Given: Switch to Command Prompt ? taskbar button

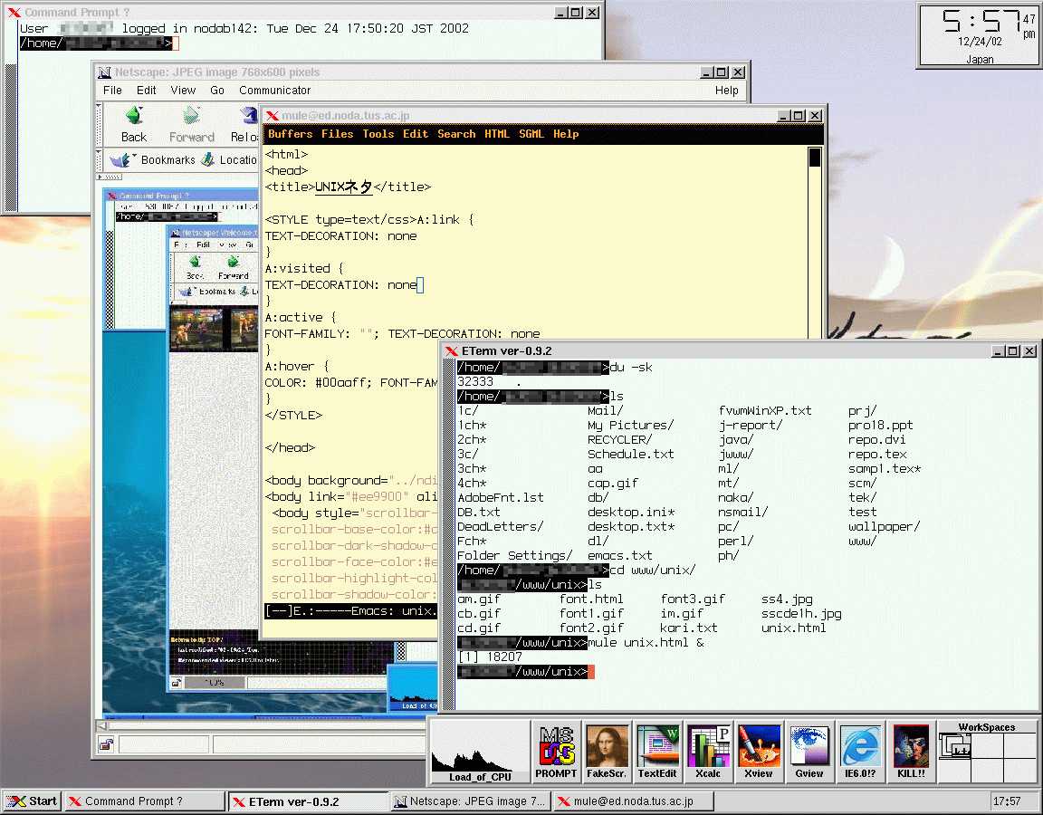Looking at the screenshot, I should [x=144, y=801].
